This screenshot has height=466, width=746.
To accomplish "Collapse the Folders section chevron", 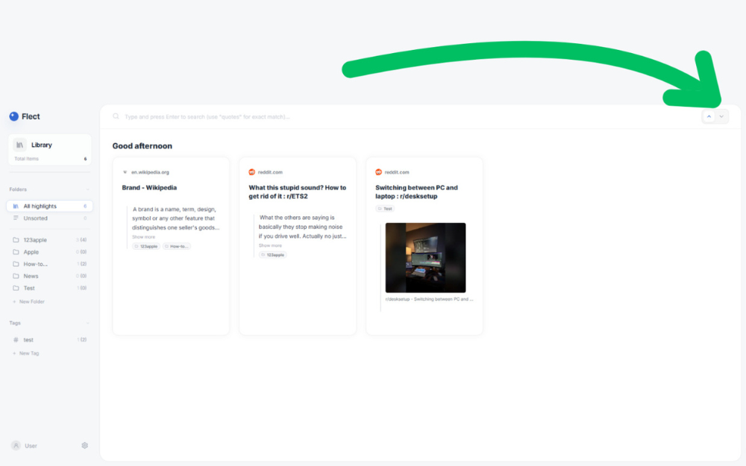I will tap(87, 189).
